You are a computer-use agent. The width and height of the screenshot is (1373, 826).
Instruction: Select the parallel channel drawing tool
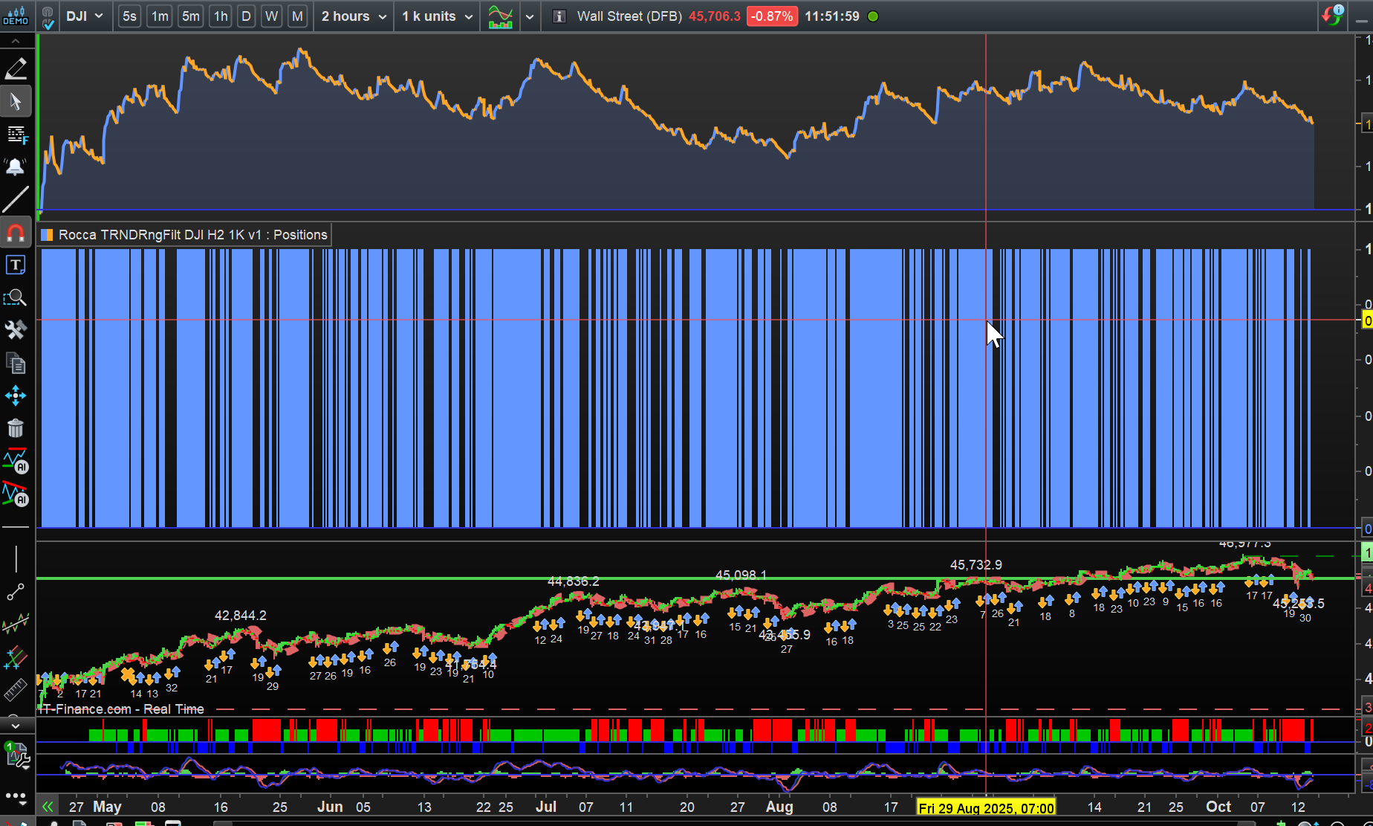[x=16, y=657]
